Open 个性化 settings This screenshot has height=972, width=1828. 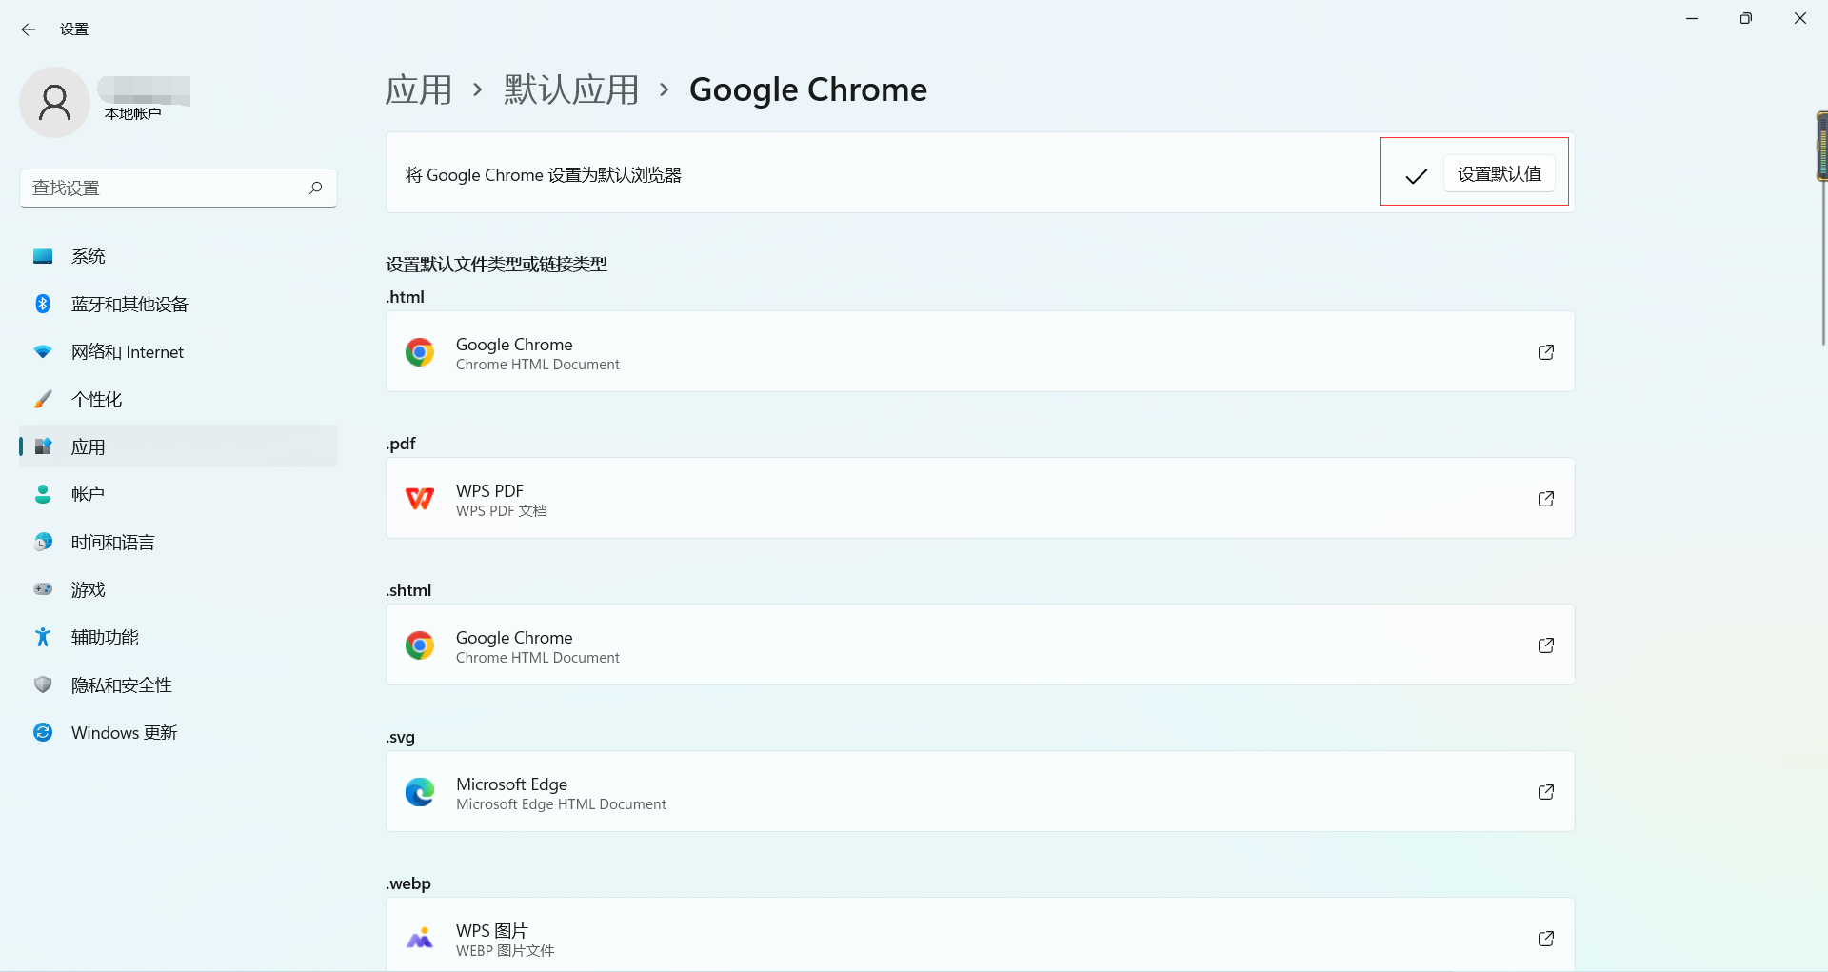(x=178, y=399)
